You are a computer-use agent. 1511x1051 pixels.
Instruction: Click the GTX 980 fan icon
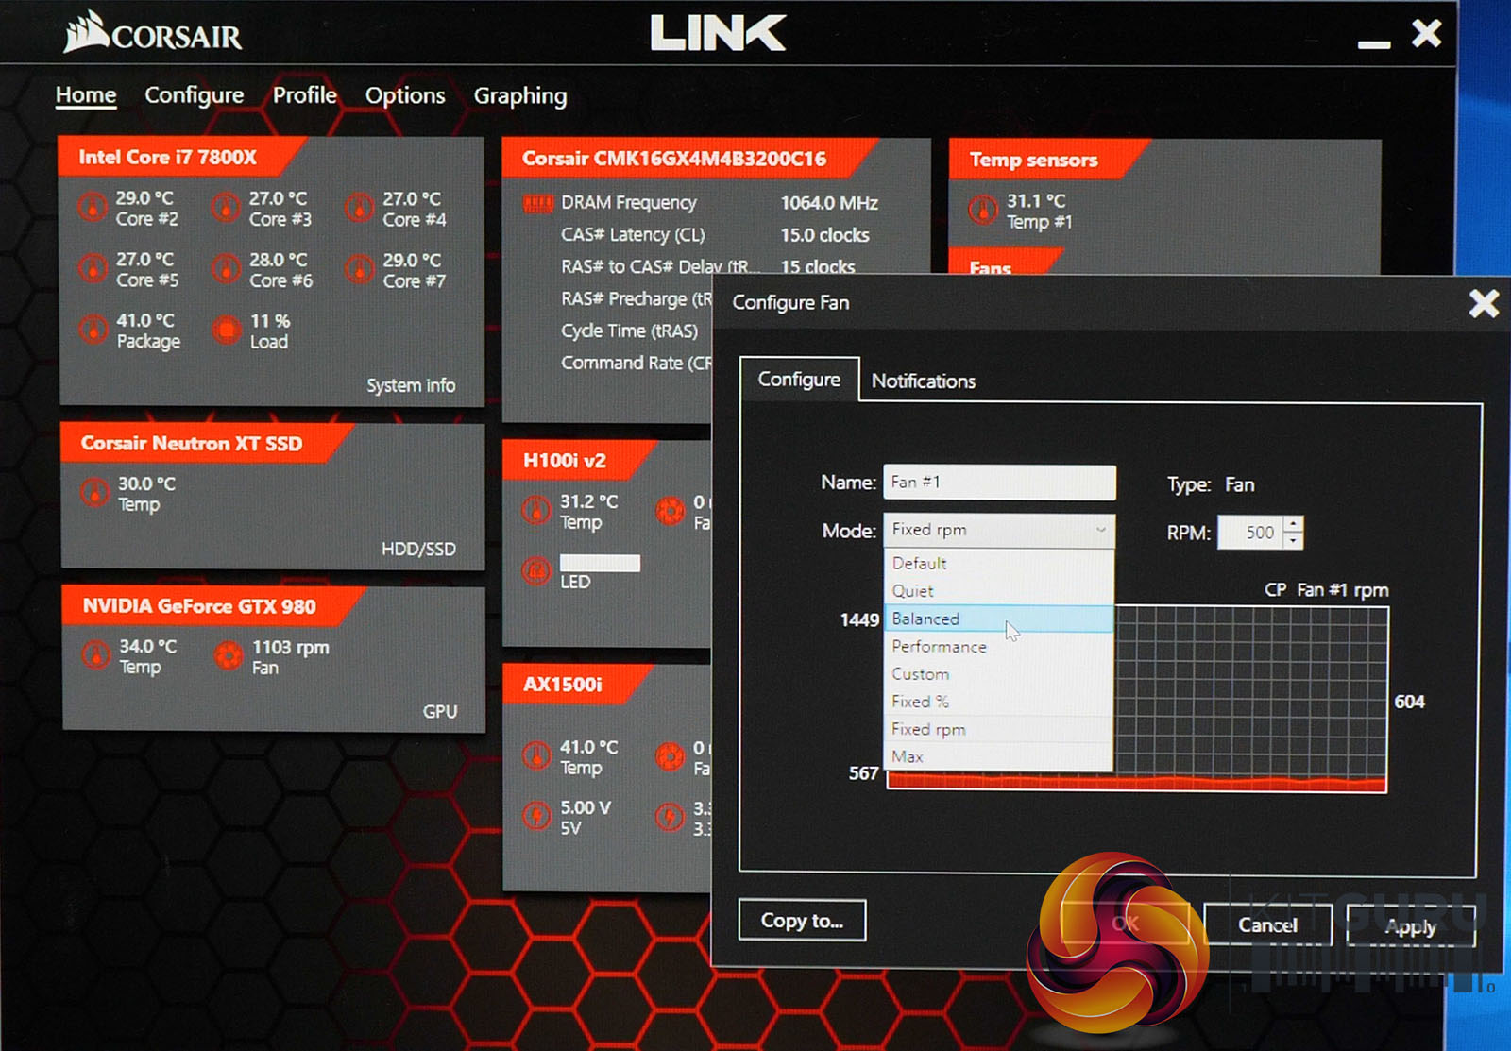coord(229,655)
